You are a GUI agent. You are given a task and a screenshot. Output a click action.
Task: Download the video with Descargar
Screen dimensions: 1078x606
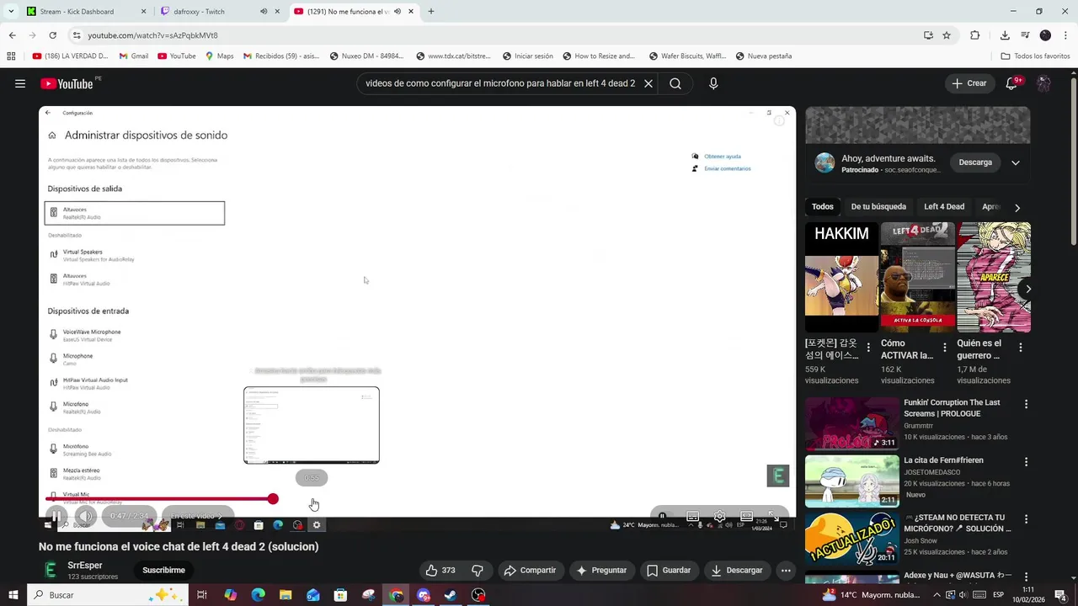pyautogui.click(x=737, y=570)
